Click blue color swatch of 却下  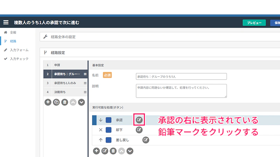point(108,130)
